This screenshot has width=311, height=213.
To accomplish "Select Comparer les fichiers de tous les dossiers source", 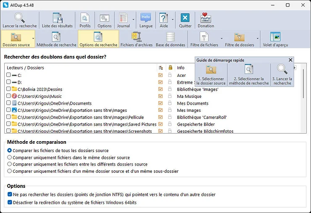I will (x=9, y=150).
